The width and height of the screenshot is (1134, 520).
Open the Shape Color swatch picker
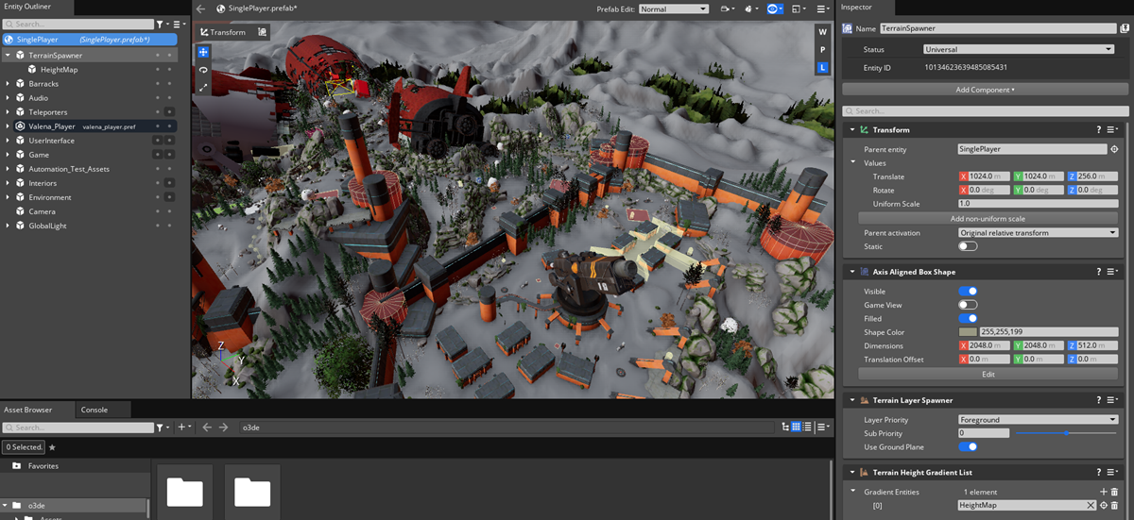(968, 332)
